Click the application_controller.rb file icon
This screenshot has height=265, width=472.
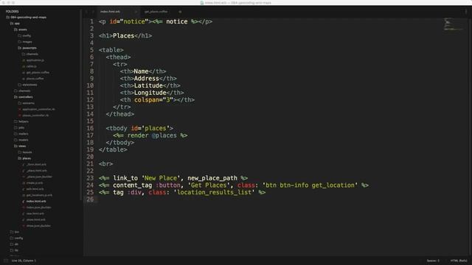click(20, 110)
